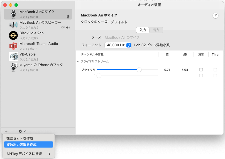Click the alert sound output badge icon
225x159 pixels.
[x=63, y=27]
